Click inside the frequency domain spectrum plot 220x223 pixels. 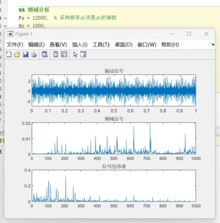tap(114, 138)
